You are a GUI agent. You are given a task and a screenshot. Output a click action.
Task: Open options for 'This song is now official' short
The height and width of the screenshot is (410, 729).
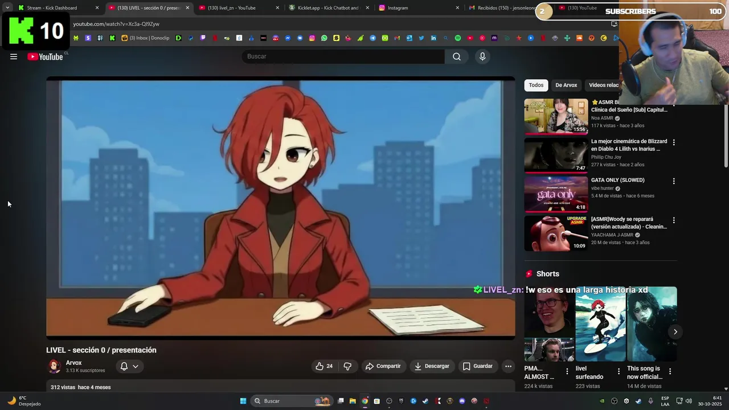[670, 371]
